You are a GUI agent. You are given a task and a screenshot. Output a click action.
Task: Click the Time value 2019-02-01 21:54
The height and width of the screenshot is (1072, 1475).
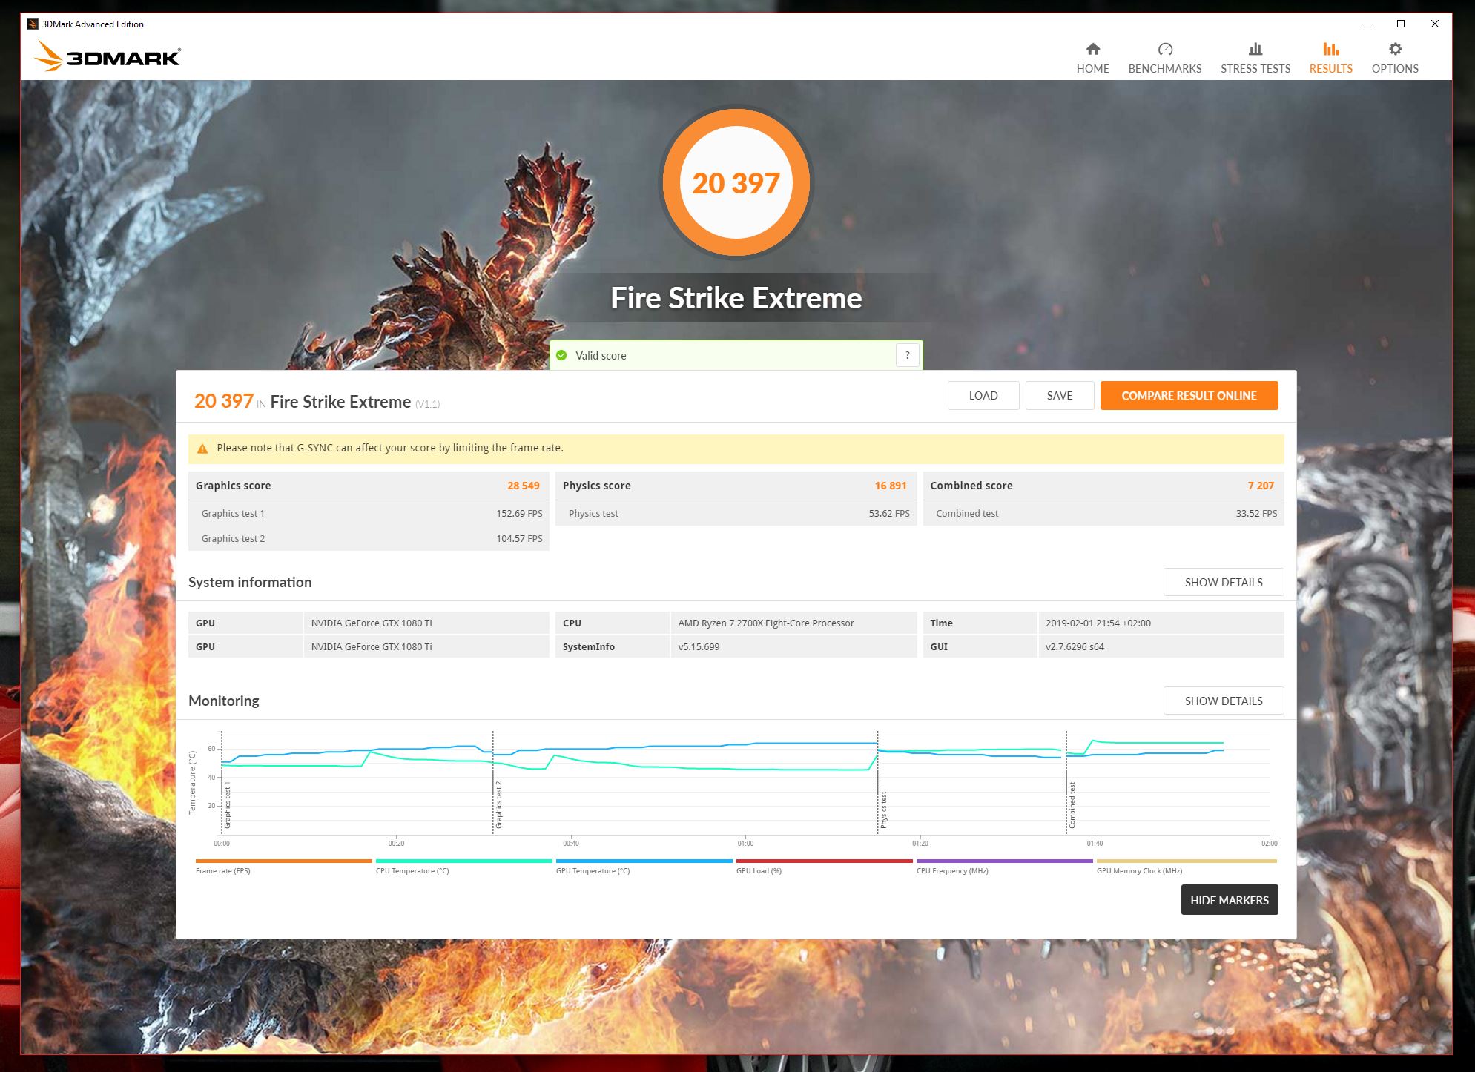[1098, 623]
